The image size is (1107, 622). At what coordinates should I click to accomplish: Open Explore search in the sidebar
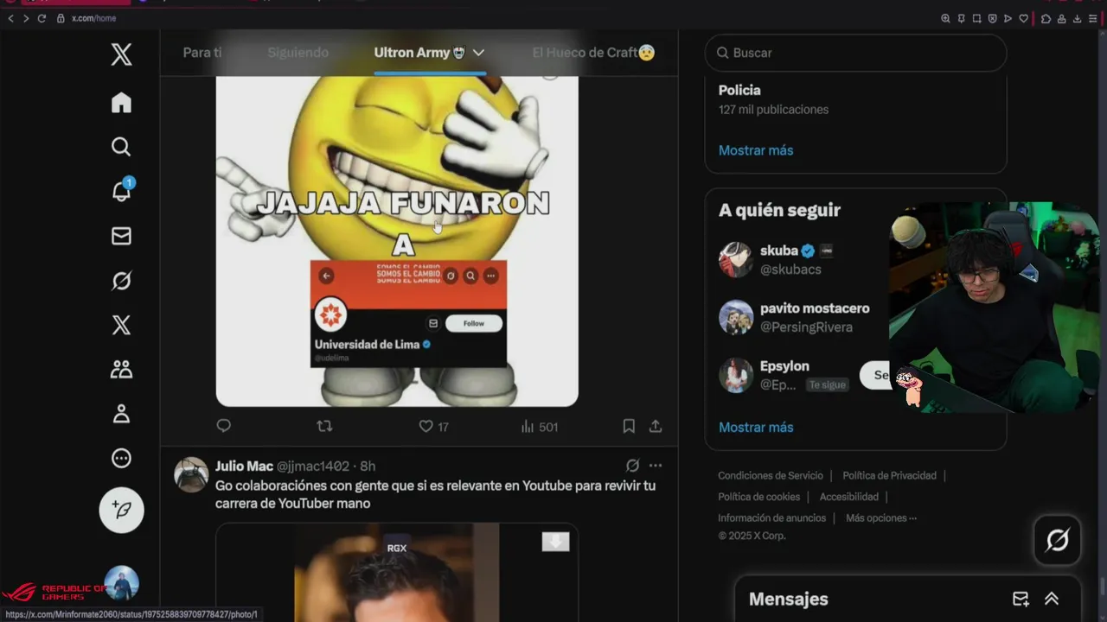pos(121,147)
